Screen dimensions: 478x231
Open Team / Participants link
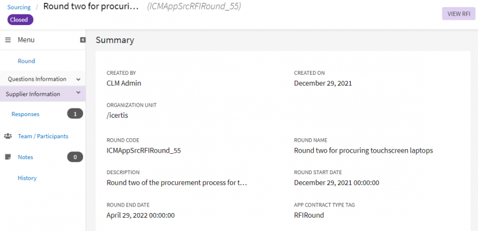click(x=43, y=136)
